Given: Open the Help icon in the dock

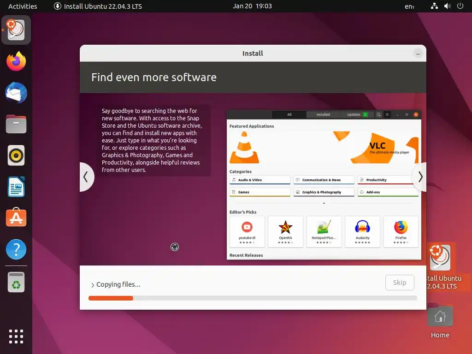Looking at the screenshot, I should pyautogui.click(x=16, y=249).
